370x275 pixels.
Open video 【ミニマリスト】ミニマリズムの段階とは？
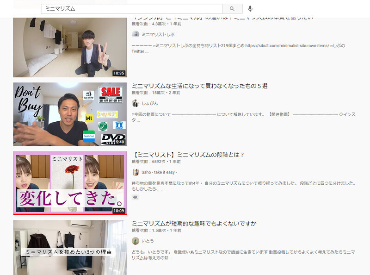188,155
